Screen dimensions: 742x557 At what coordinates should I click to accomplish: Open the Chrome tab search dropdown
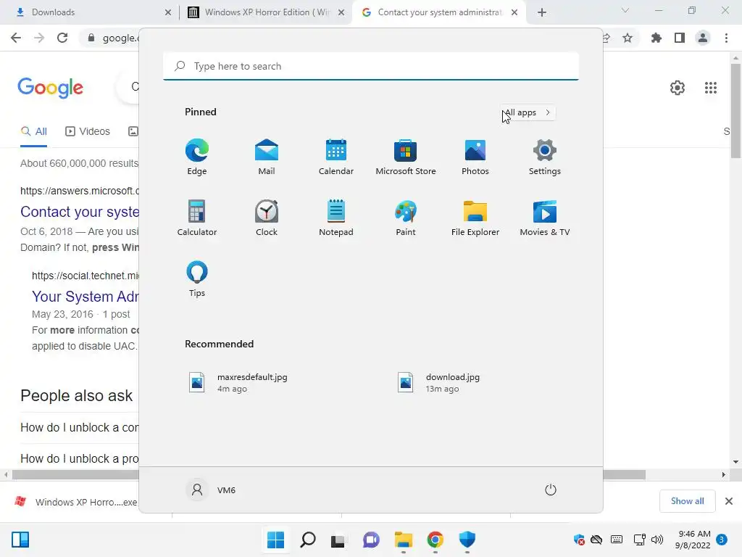(625, 10)
